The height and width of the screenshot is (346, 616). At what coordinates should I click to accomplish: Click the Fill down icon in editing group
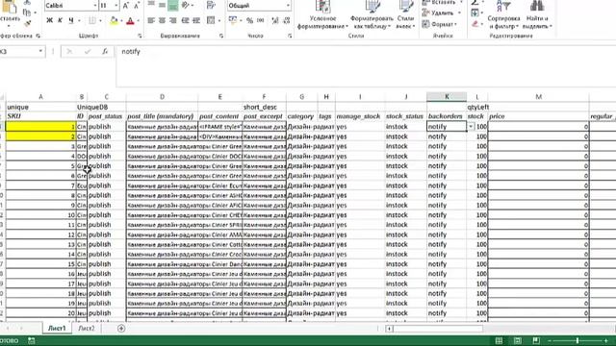tap(475, 12)
